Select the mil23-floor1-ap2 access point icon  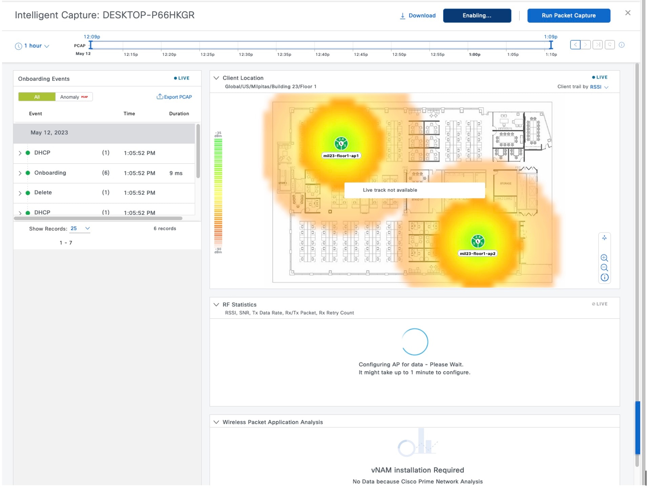point(478,241)
